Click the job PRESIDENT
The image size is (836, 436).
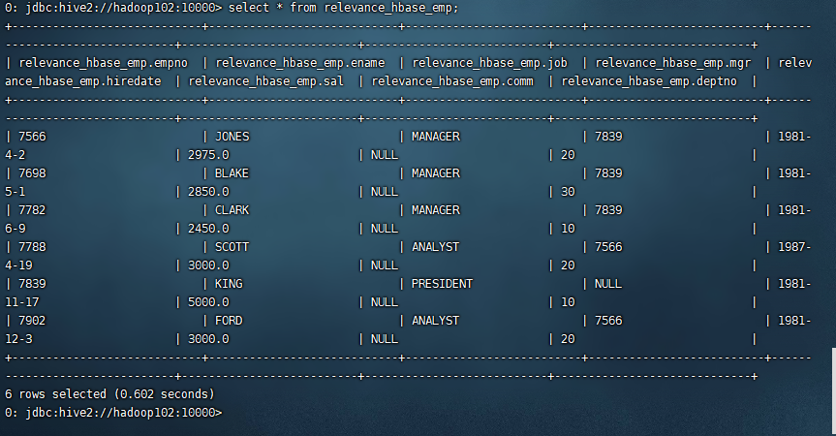tap(442, 284)
